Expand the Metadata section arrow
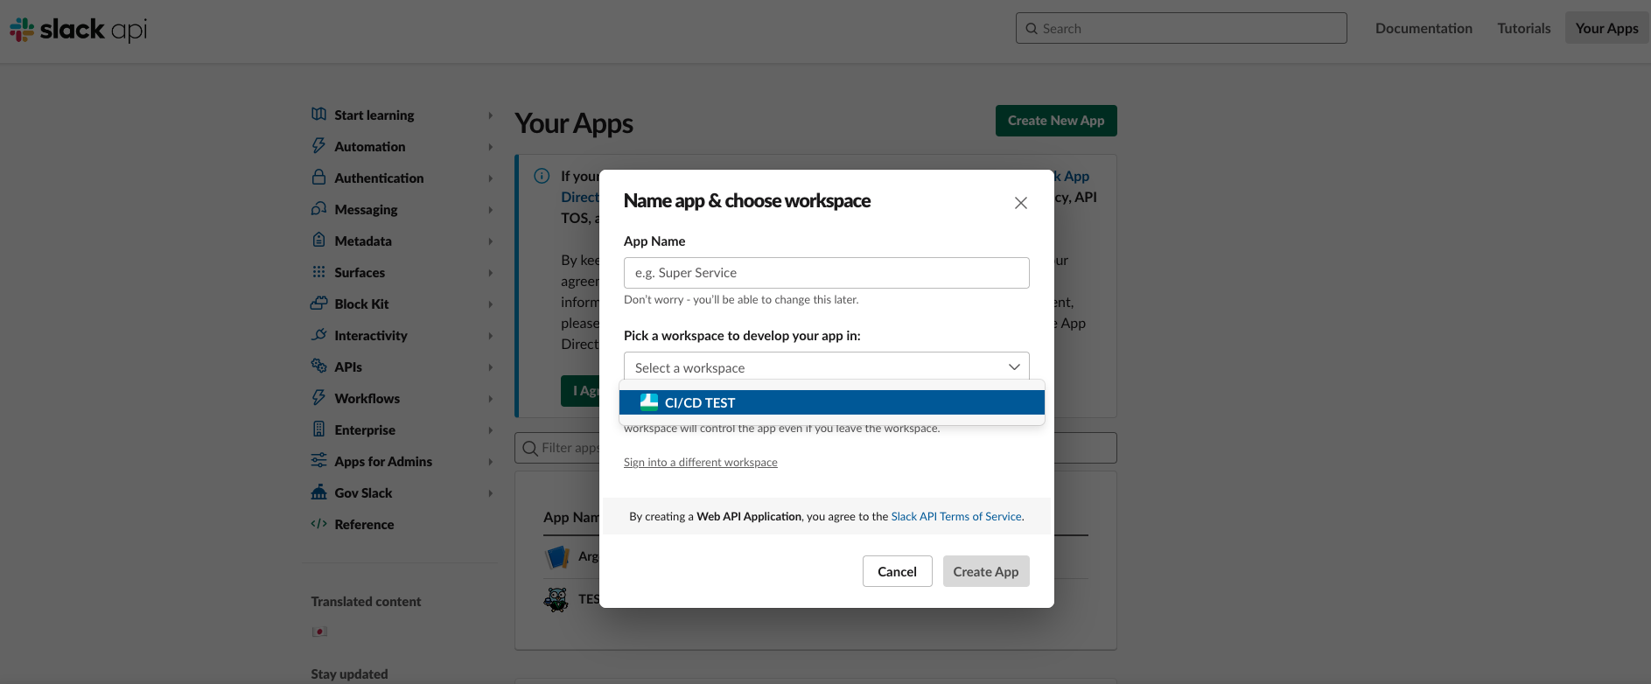This screenshot has width=1651, height=684. tap(490, 241)
